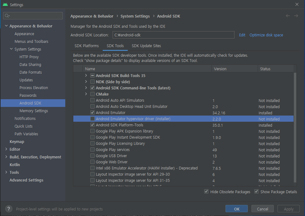
Task: Click the search magnifier icon
Action: (x=7, y=16)
